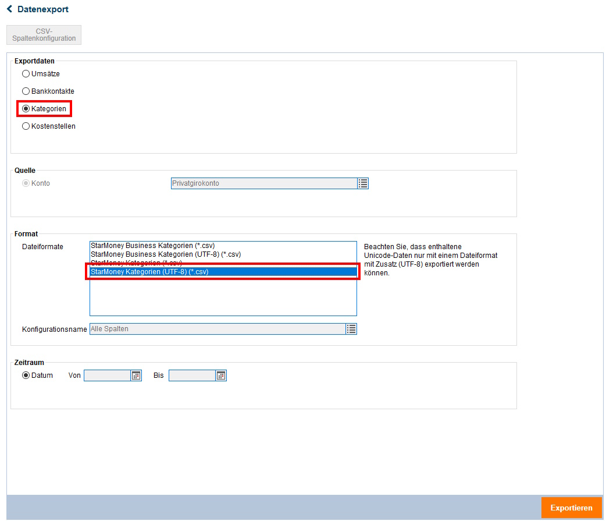This screenshot has height=521, width=606.
Task: Open calendar picker for Von date
Action: coord(136,375)
